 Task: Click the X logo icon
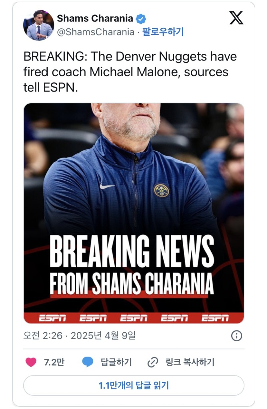point(236,18)
